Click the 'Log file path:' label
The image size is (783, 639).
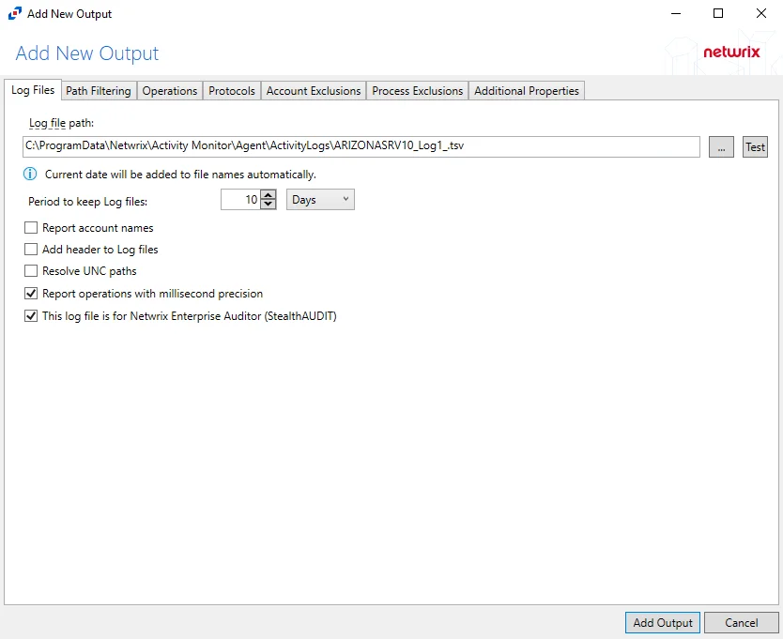coord(61,123)
